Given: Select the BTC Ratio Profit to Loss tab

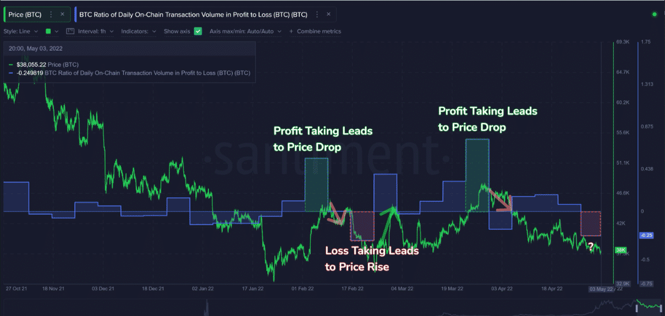Looking at the screenshot, I should [193, 14].
